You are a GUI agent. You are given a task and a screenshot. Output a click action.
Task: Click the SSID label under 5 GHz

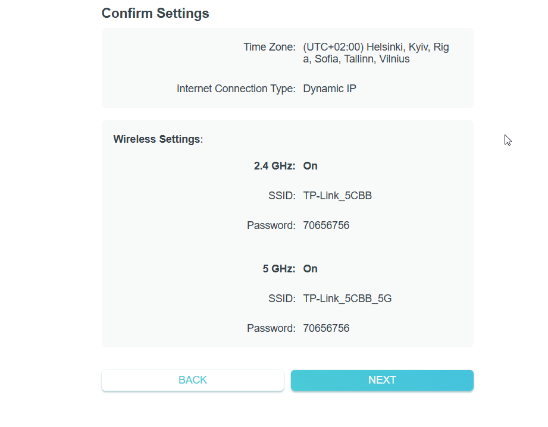281,299
